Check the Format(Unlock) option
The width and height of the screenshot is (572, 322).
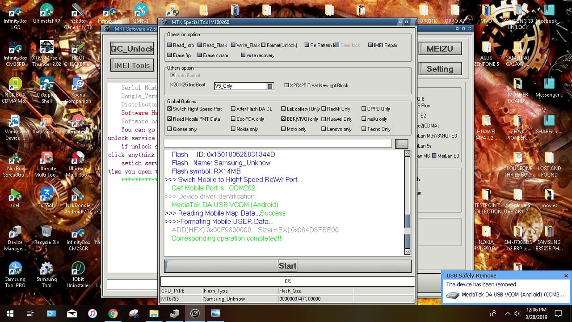click(x=264, y=45)
